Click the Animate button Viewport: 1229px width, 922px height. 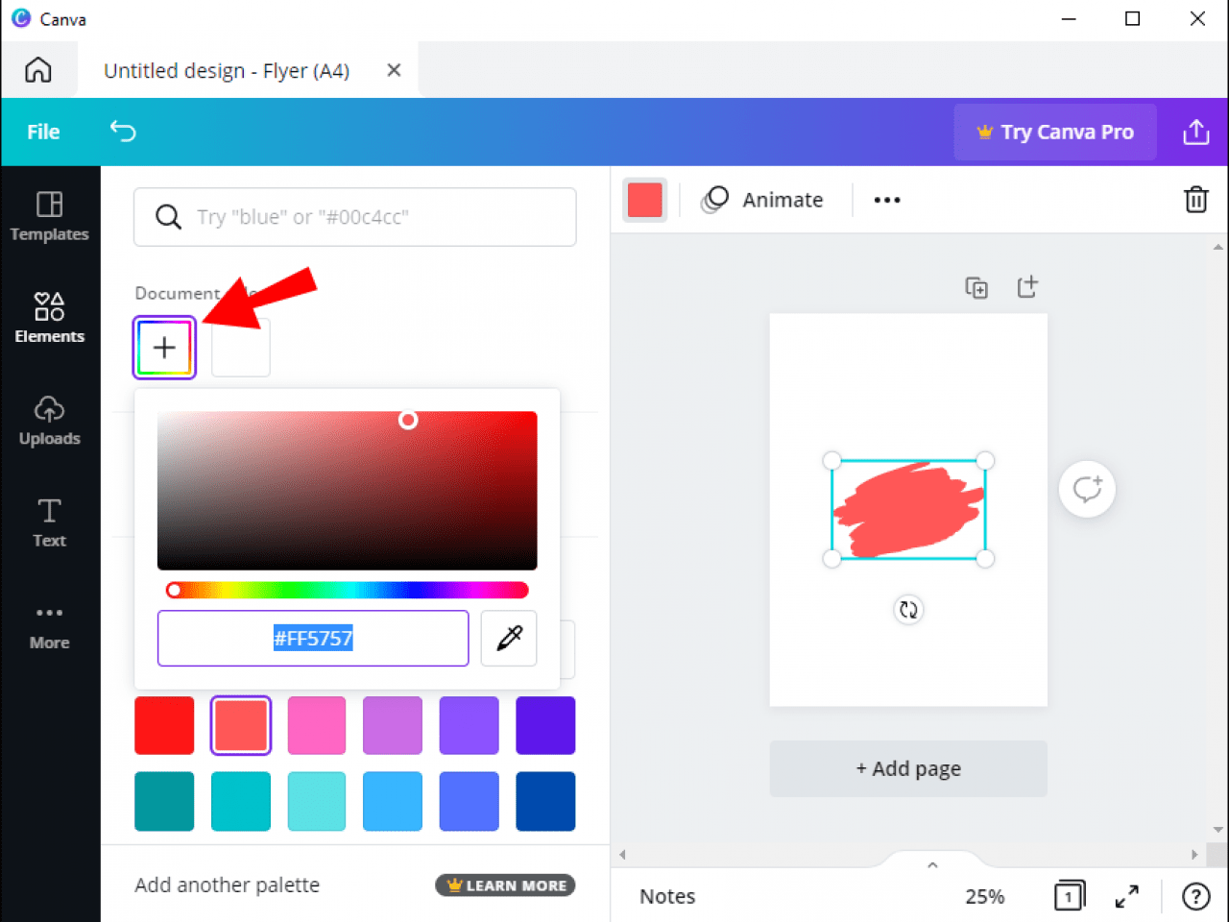tap(763, 200)
